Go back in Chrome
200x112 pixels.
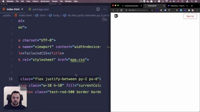tap(113, 10)
